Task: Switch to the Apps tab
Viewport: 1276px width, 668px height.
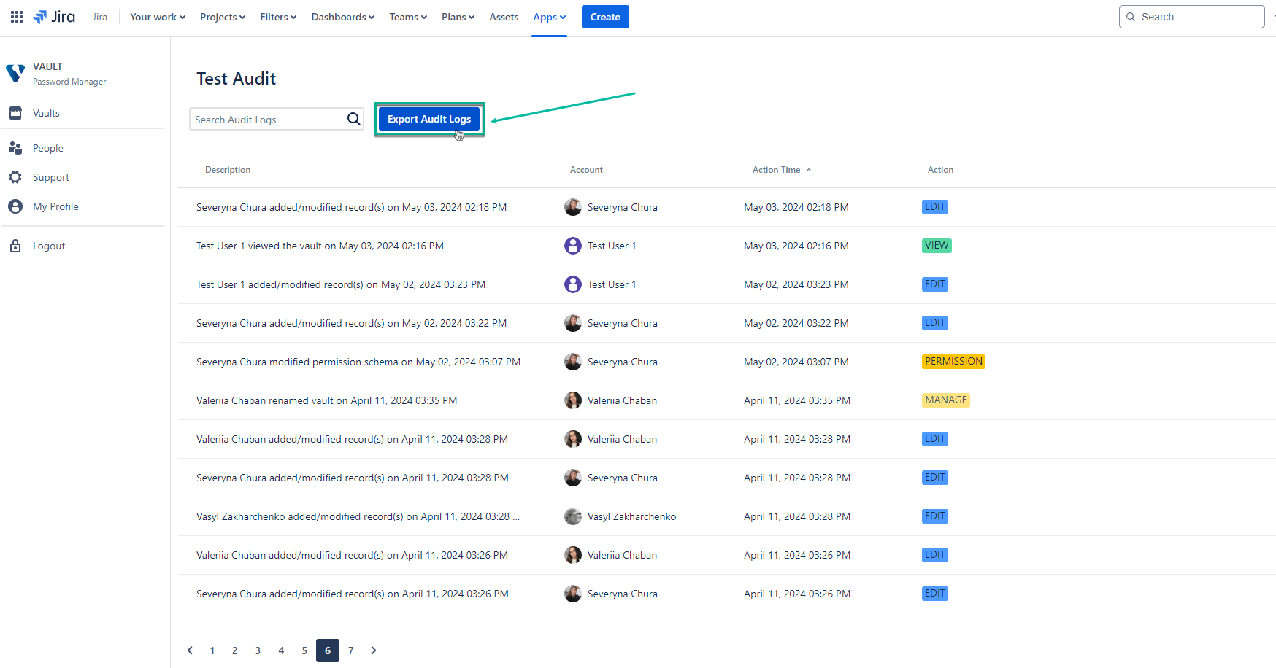Action: (548, 16)
